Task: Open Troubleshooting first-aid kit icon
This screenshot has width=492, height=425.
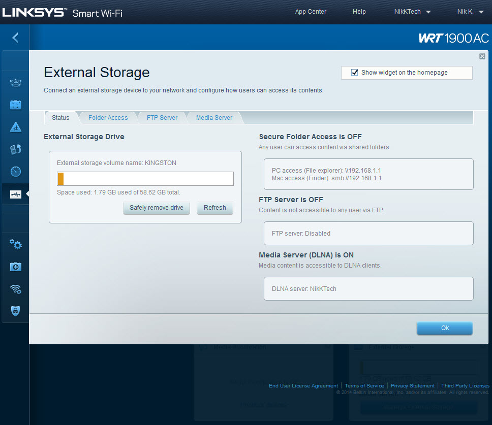Action: 16,267
